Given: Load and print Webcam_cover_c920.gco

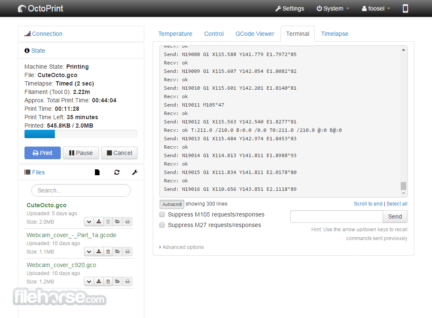Looking at the screenshot, I should 127,281.
